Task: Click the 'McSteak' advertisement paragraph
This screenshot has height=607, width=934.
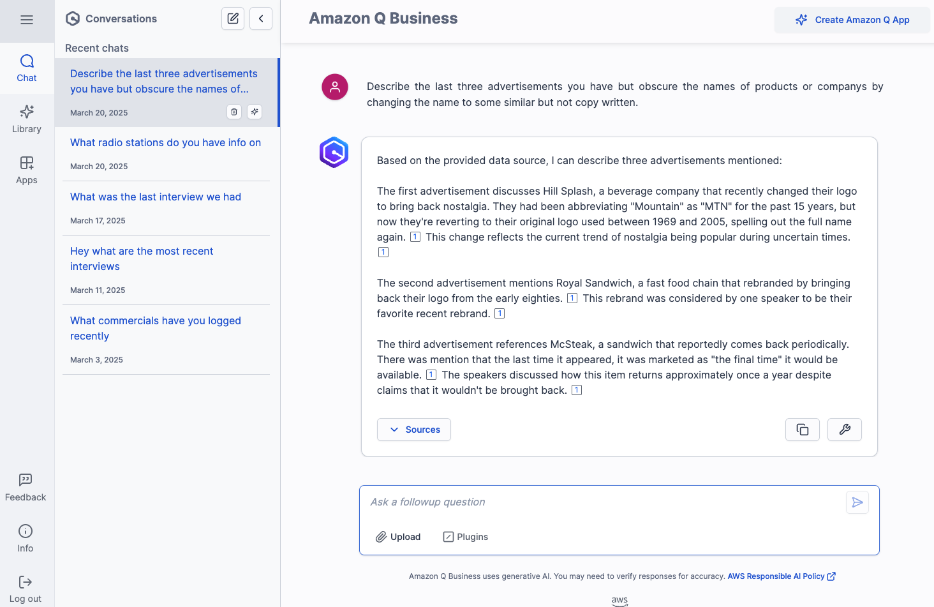Action: [613, 367]
